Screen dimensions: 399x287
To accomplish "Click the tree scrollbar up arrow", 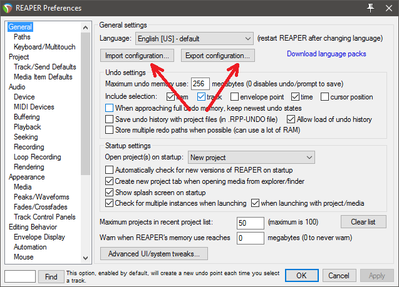I will 85,28.
